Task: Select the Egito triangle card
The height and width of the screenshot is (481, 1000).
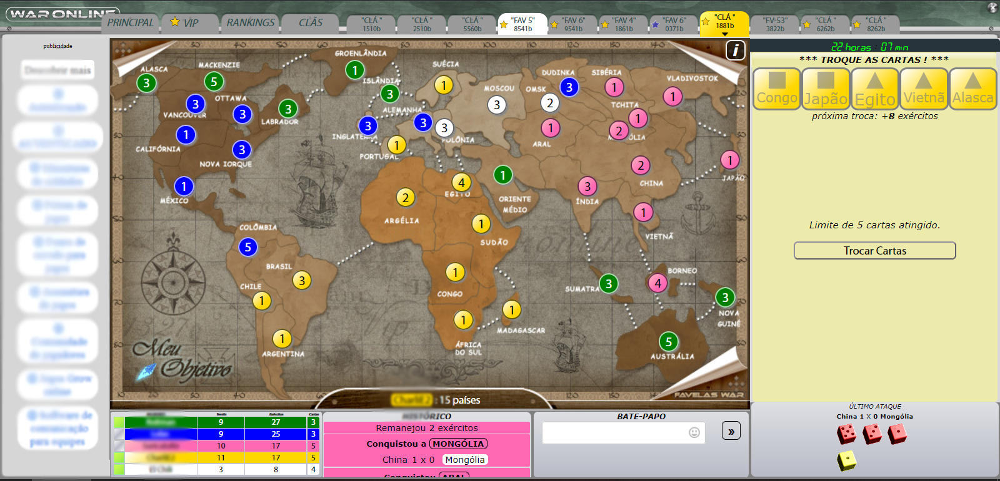Action: tap(874, 89)
